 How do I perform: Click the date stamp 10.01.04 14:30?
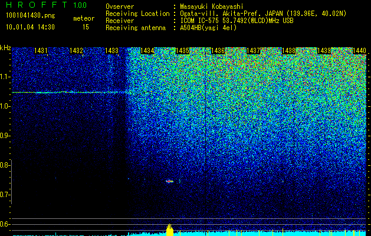click(30, 27)
